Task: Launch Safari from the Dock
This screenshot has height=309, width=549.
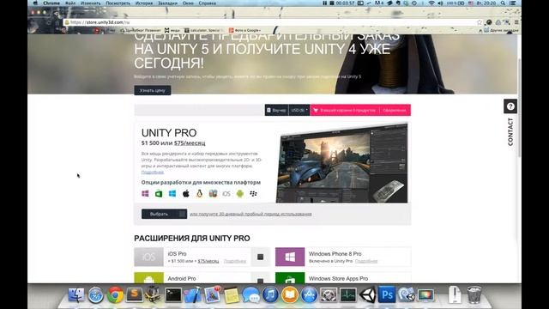Action: coord(95,295)
